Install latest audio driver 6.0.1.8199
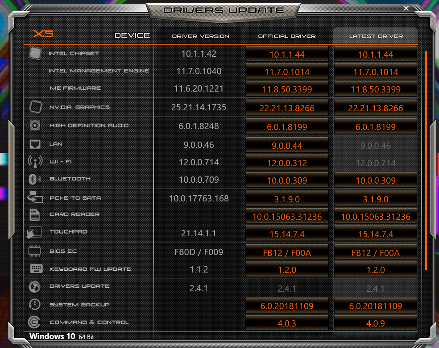This screenshot has height=348, width=439. click(x=376, y=126)
